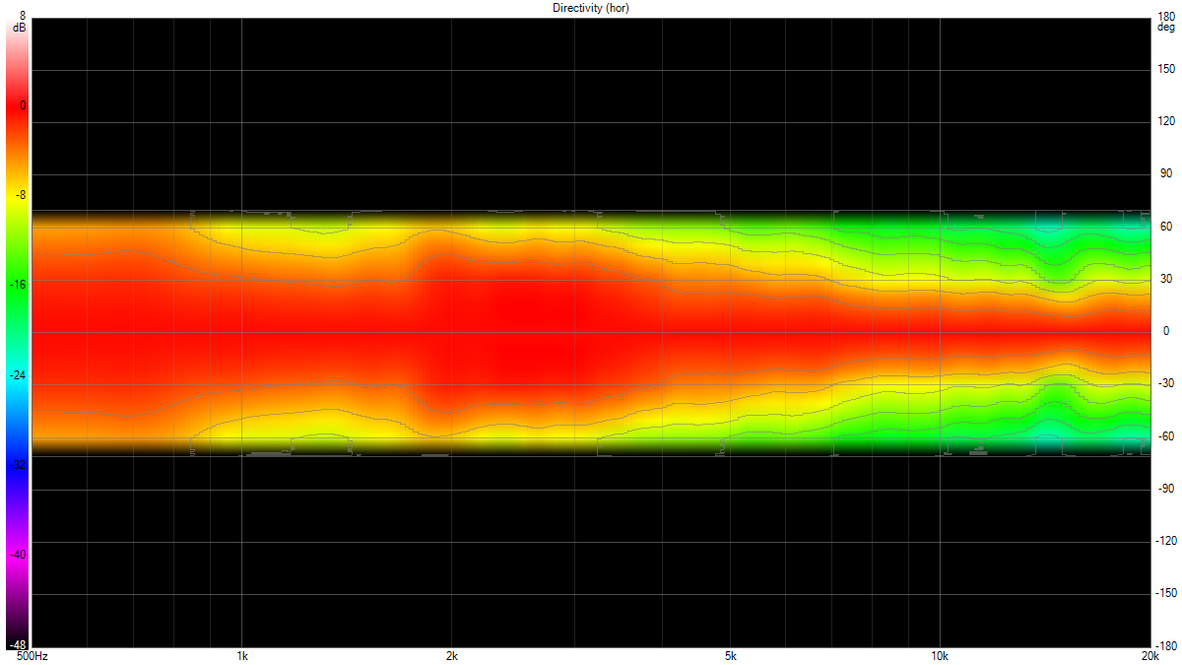Click the 1k frequency axis label
This screenshot has width=1182, height=665.
point(241,656)
